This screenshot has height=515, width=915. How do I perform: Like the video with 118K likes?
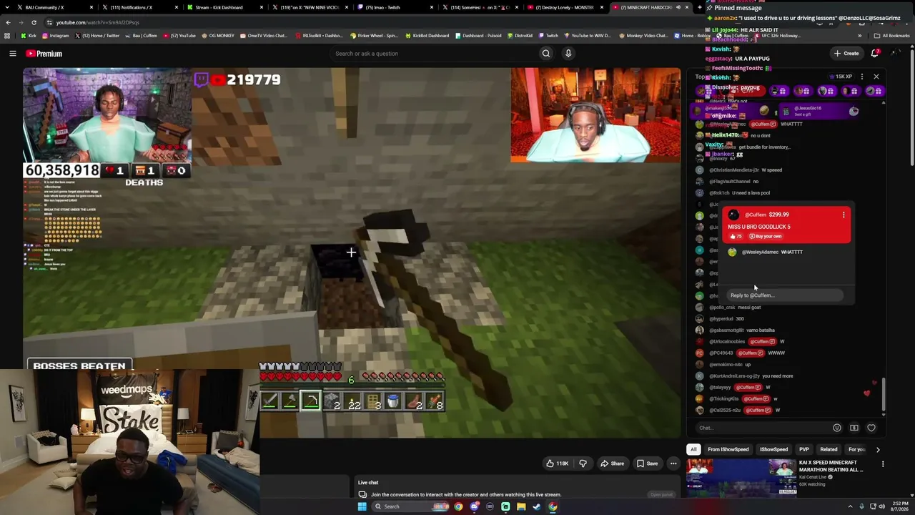[x=557, y=463]
